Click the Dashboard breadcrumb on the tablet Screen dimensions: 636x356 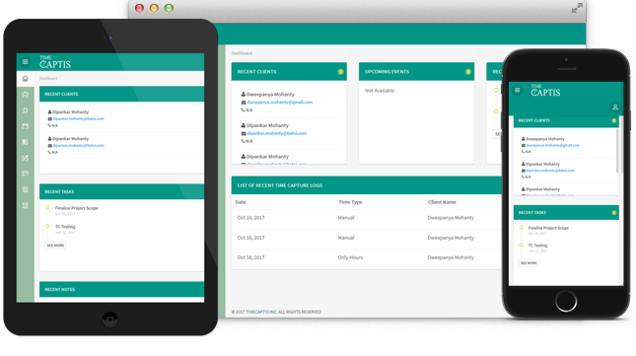point(48,78)
